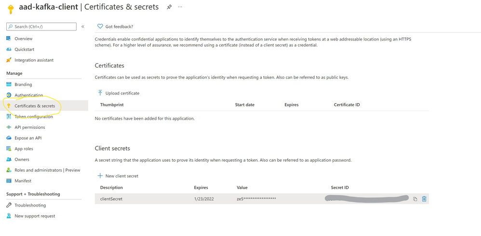Open the Manifest editor
This screenshot has width=481, height=236.
click(x=23, y=181)
